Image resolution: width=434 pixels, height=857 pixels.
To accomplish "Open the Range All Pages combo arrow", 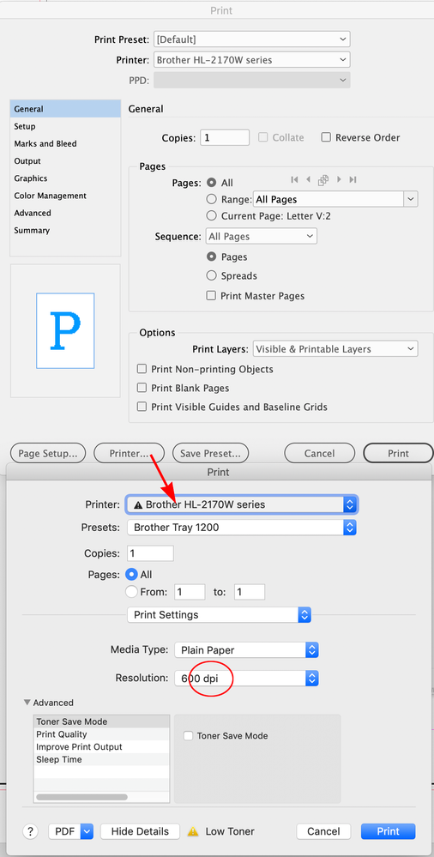I will coord(411,200).
